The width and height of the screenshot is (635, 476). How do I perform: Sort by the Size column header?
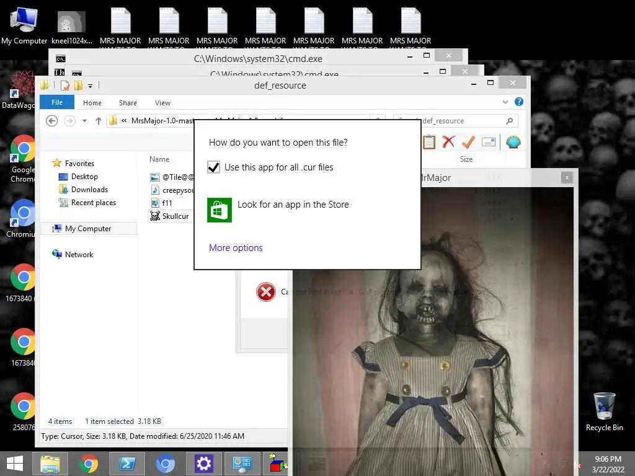[x=466, y=159]
